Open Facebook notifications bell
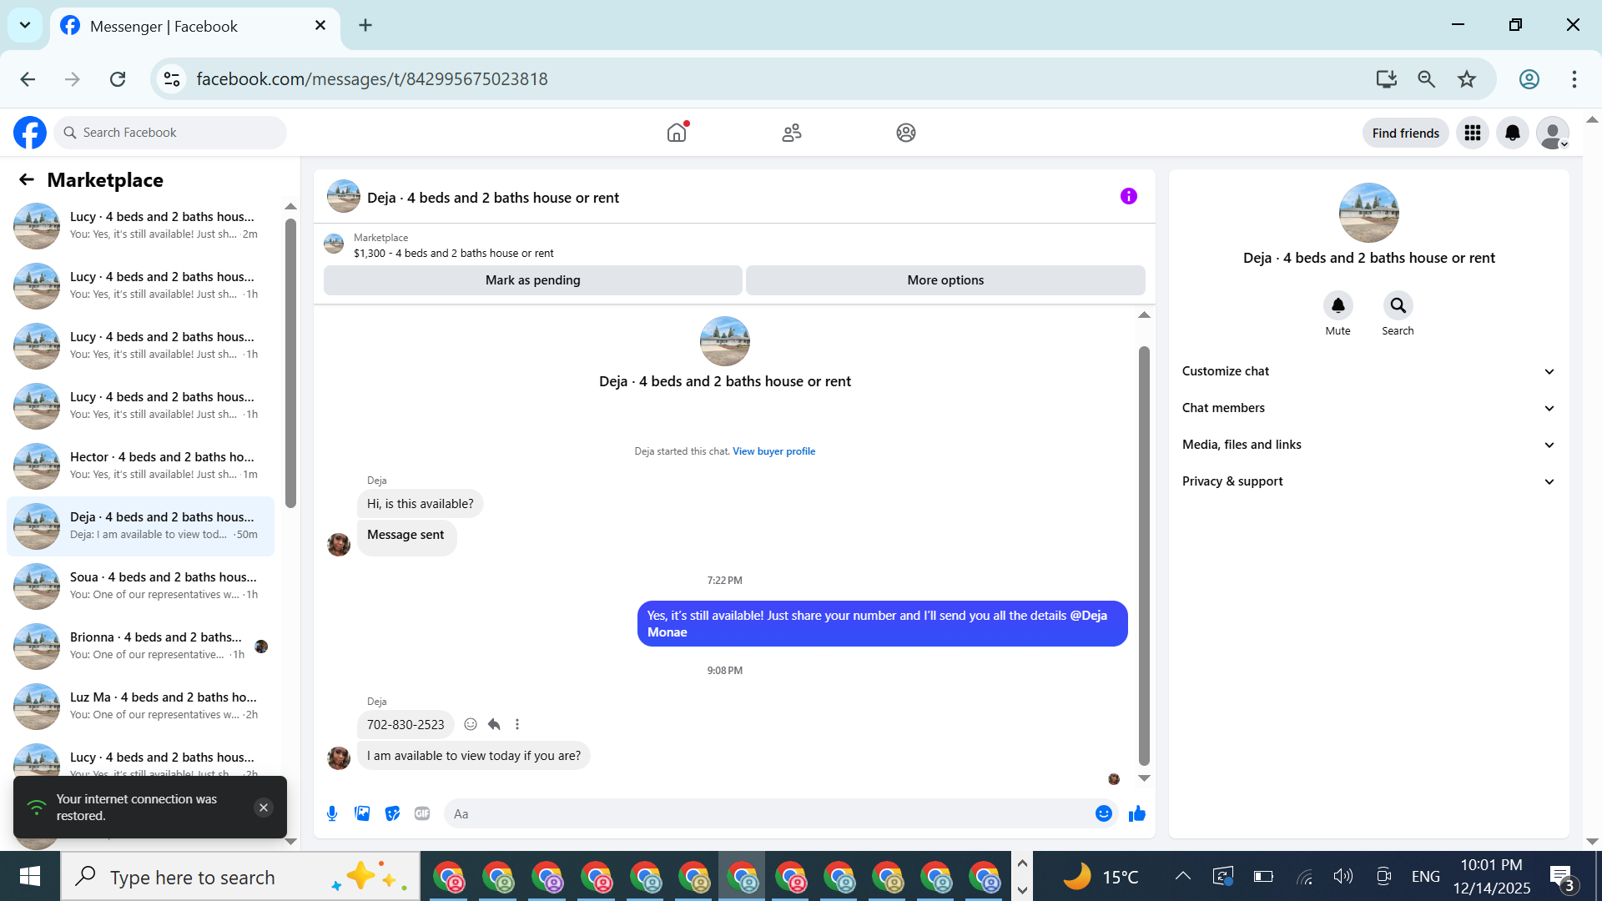 point(1512,133)
